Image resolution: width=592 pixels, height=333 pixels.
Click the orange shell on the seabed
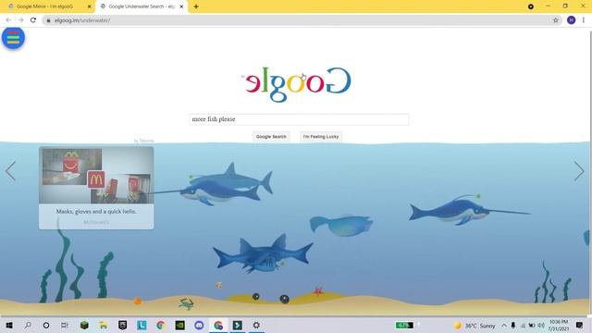tap(138, 301)
